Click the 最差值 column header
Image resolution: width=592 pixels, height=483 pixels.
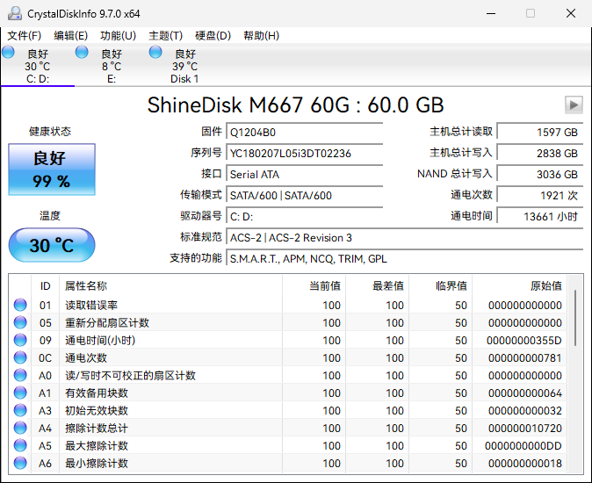(377, 286)
